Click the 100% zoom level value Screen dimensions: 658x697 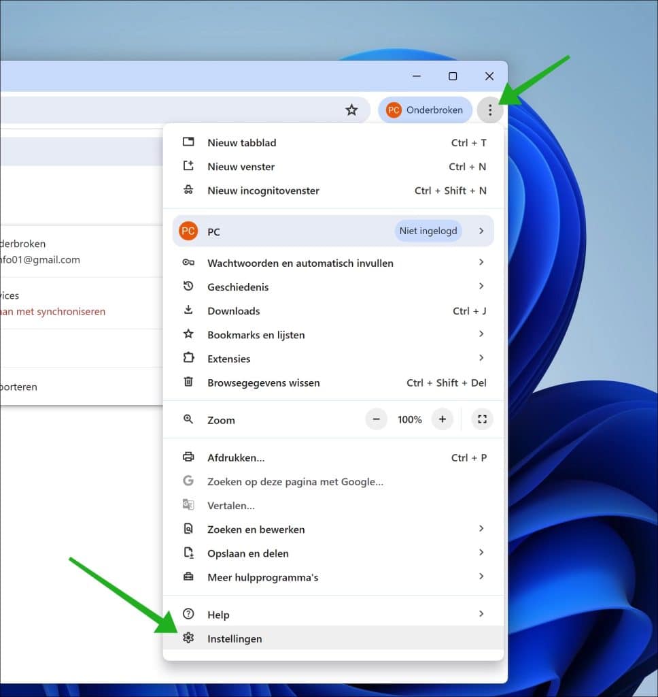coord(409,419)
